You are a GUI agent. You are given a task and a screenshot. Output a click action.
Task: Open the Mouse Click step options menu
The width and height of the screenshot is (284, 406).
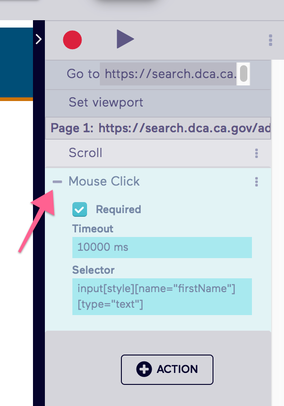pos(256,182)
